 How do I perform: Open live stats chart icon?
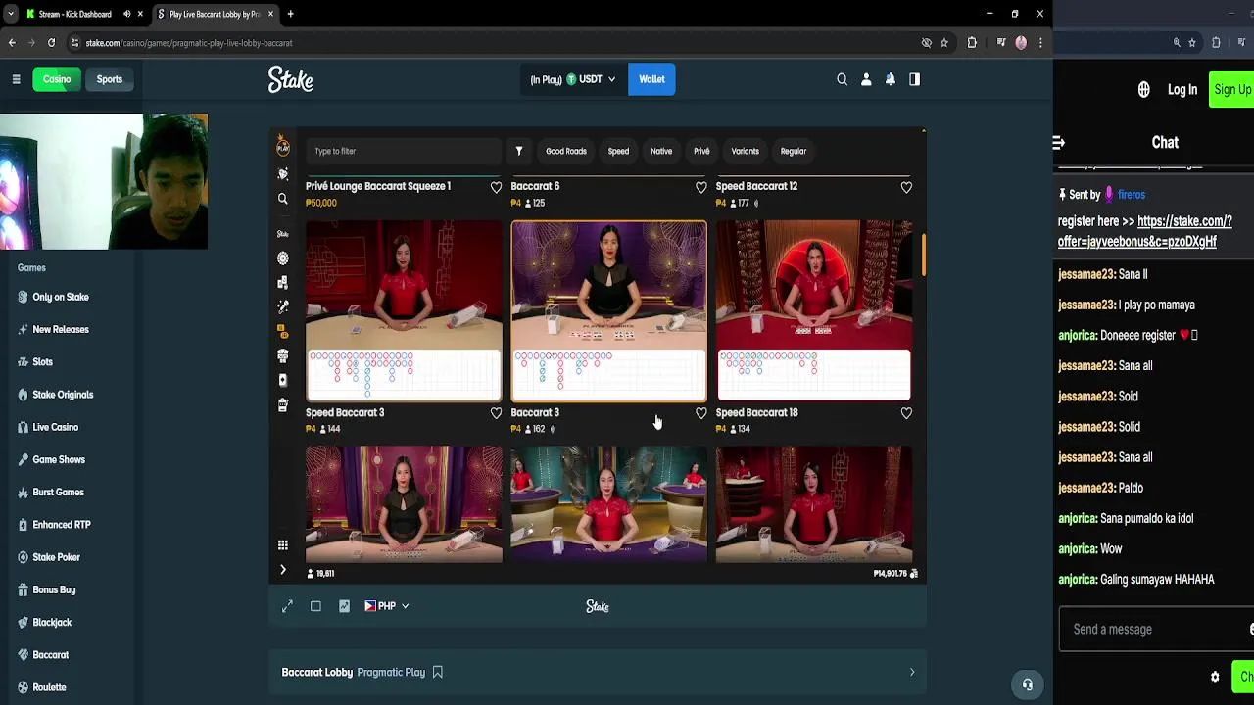(x=344, y=606)
